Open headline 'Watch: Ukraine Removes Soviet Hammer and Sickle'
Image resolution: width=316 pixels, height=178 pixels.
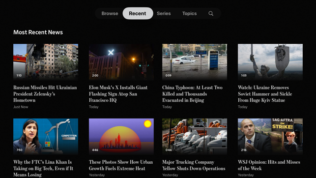point(265,94)
